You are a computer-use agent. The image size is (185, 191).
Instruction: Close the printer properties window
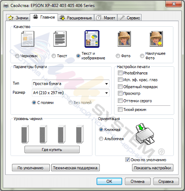tap(174, 4)
